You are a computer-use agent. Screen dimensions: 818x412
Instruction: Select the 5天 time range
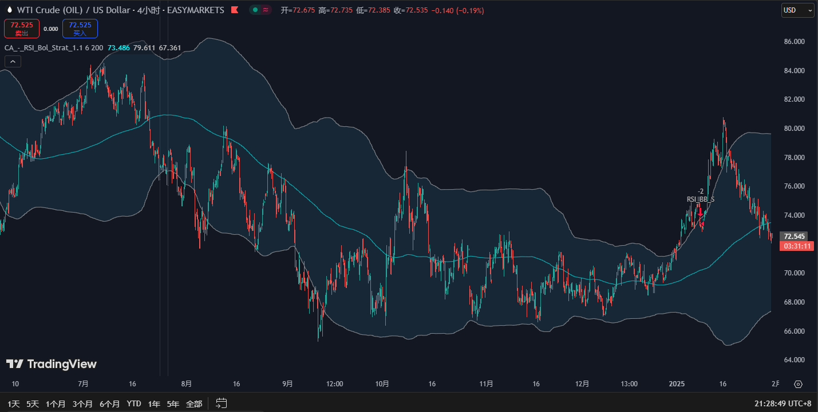[x=33, y=404]
